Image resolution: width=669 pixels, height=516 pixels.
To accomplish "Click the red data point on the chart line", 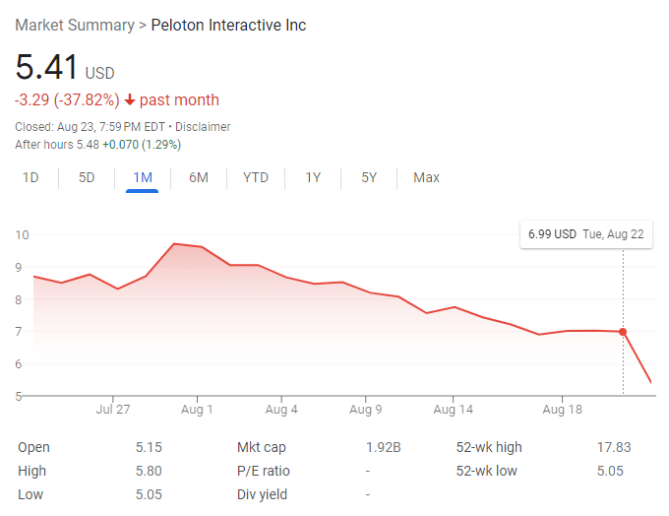I will tap(623, 332).
